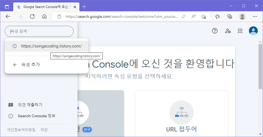Open a new browser tab
263x137 pixels.
(x=84, y=7)
